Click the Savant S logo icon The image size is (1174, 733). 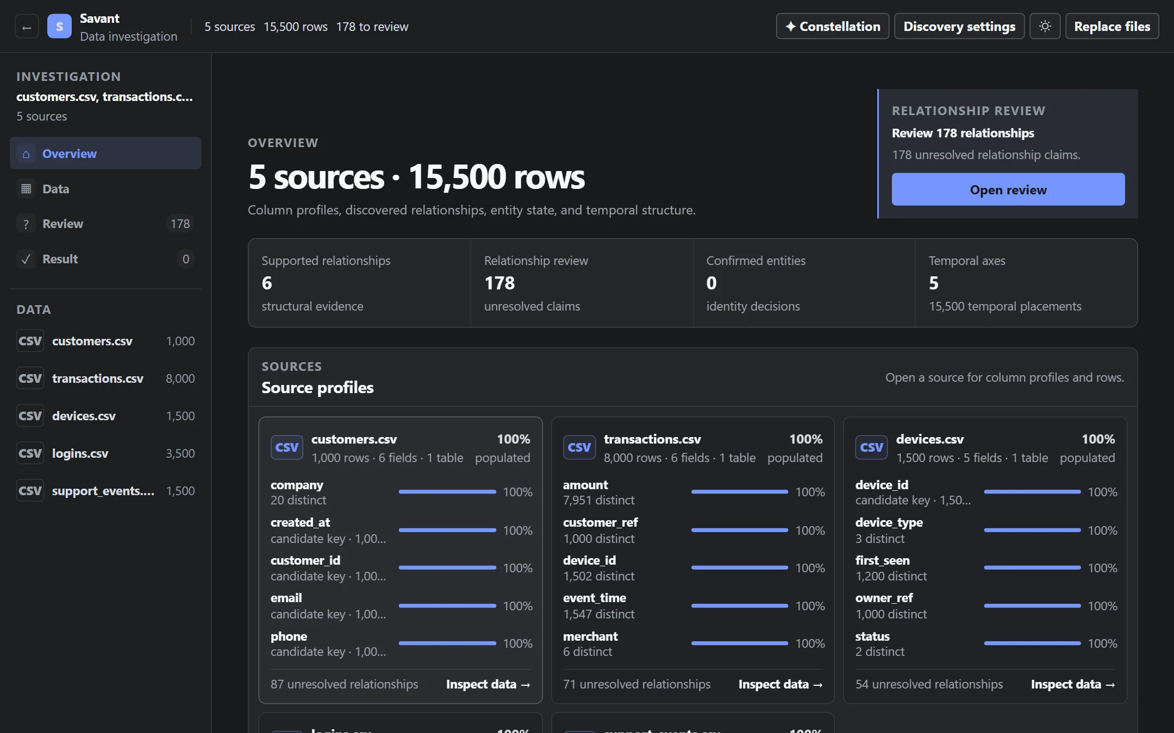tap(59, 27)
